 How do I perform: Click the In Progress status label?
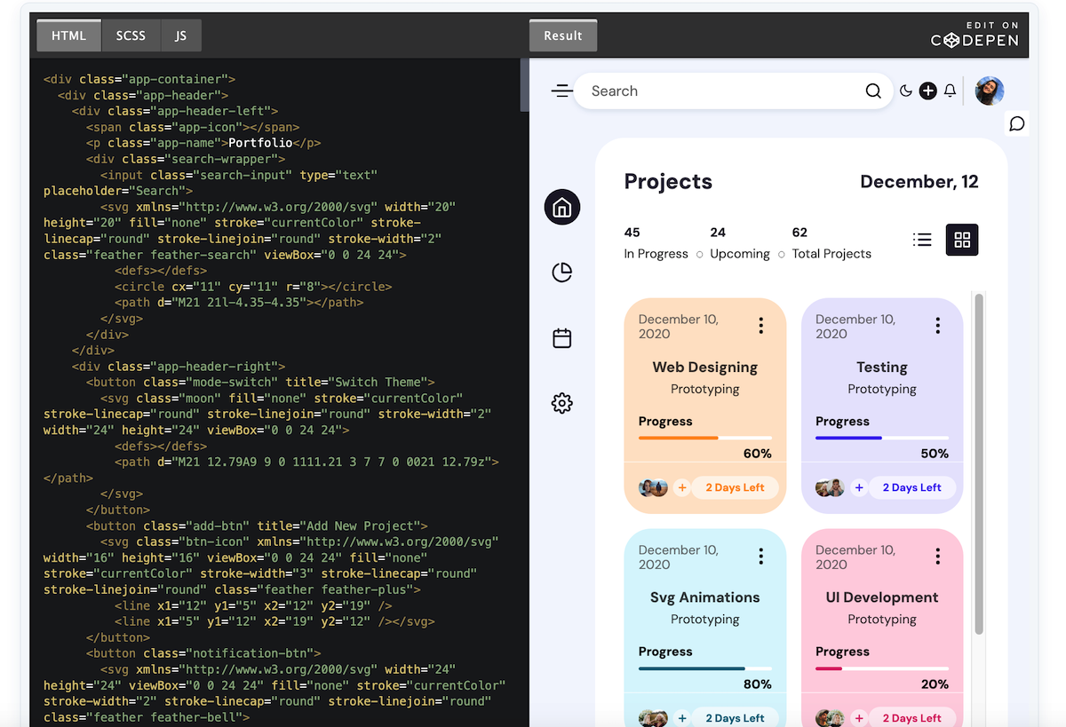656,254
